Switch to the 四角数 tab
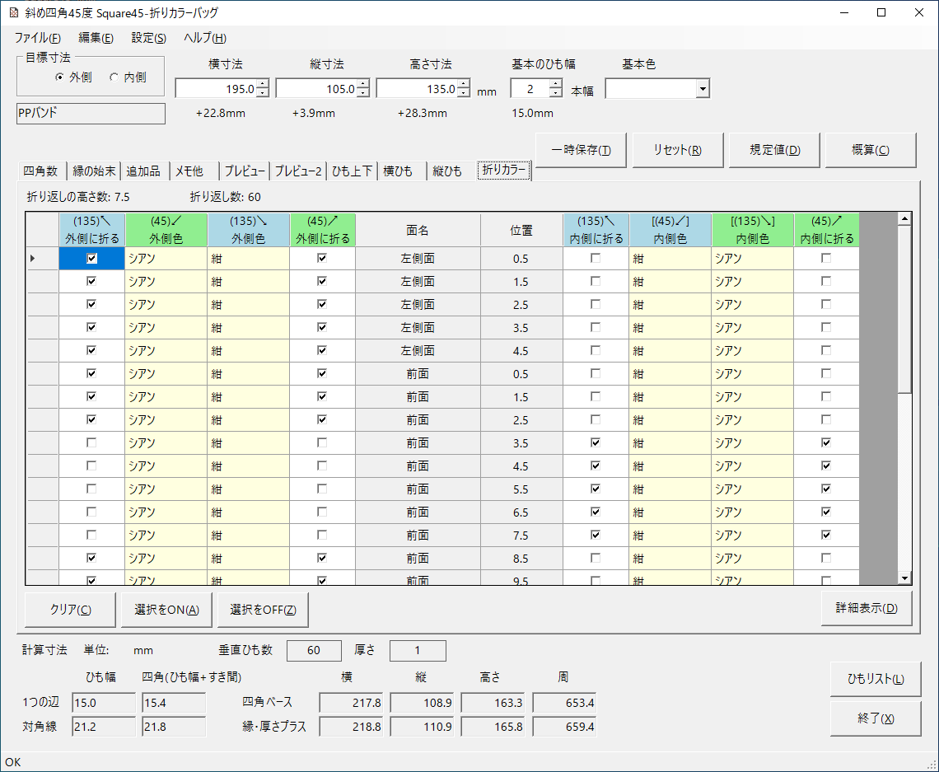The height and width of the screenshot is (772, 939). pos(40,171)
